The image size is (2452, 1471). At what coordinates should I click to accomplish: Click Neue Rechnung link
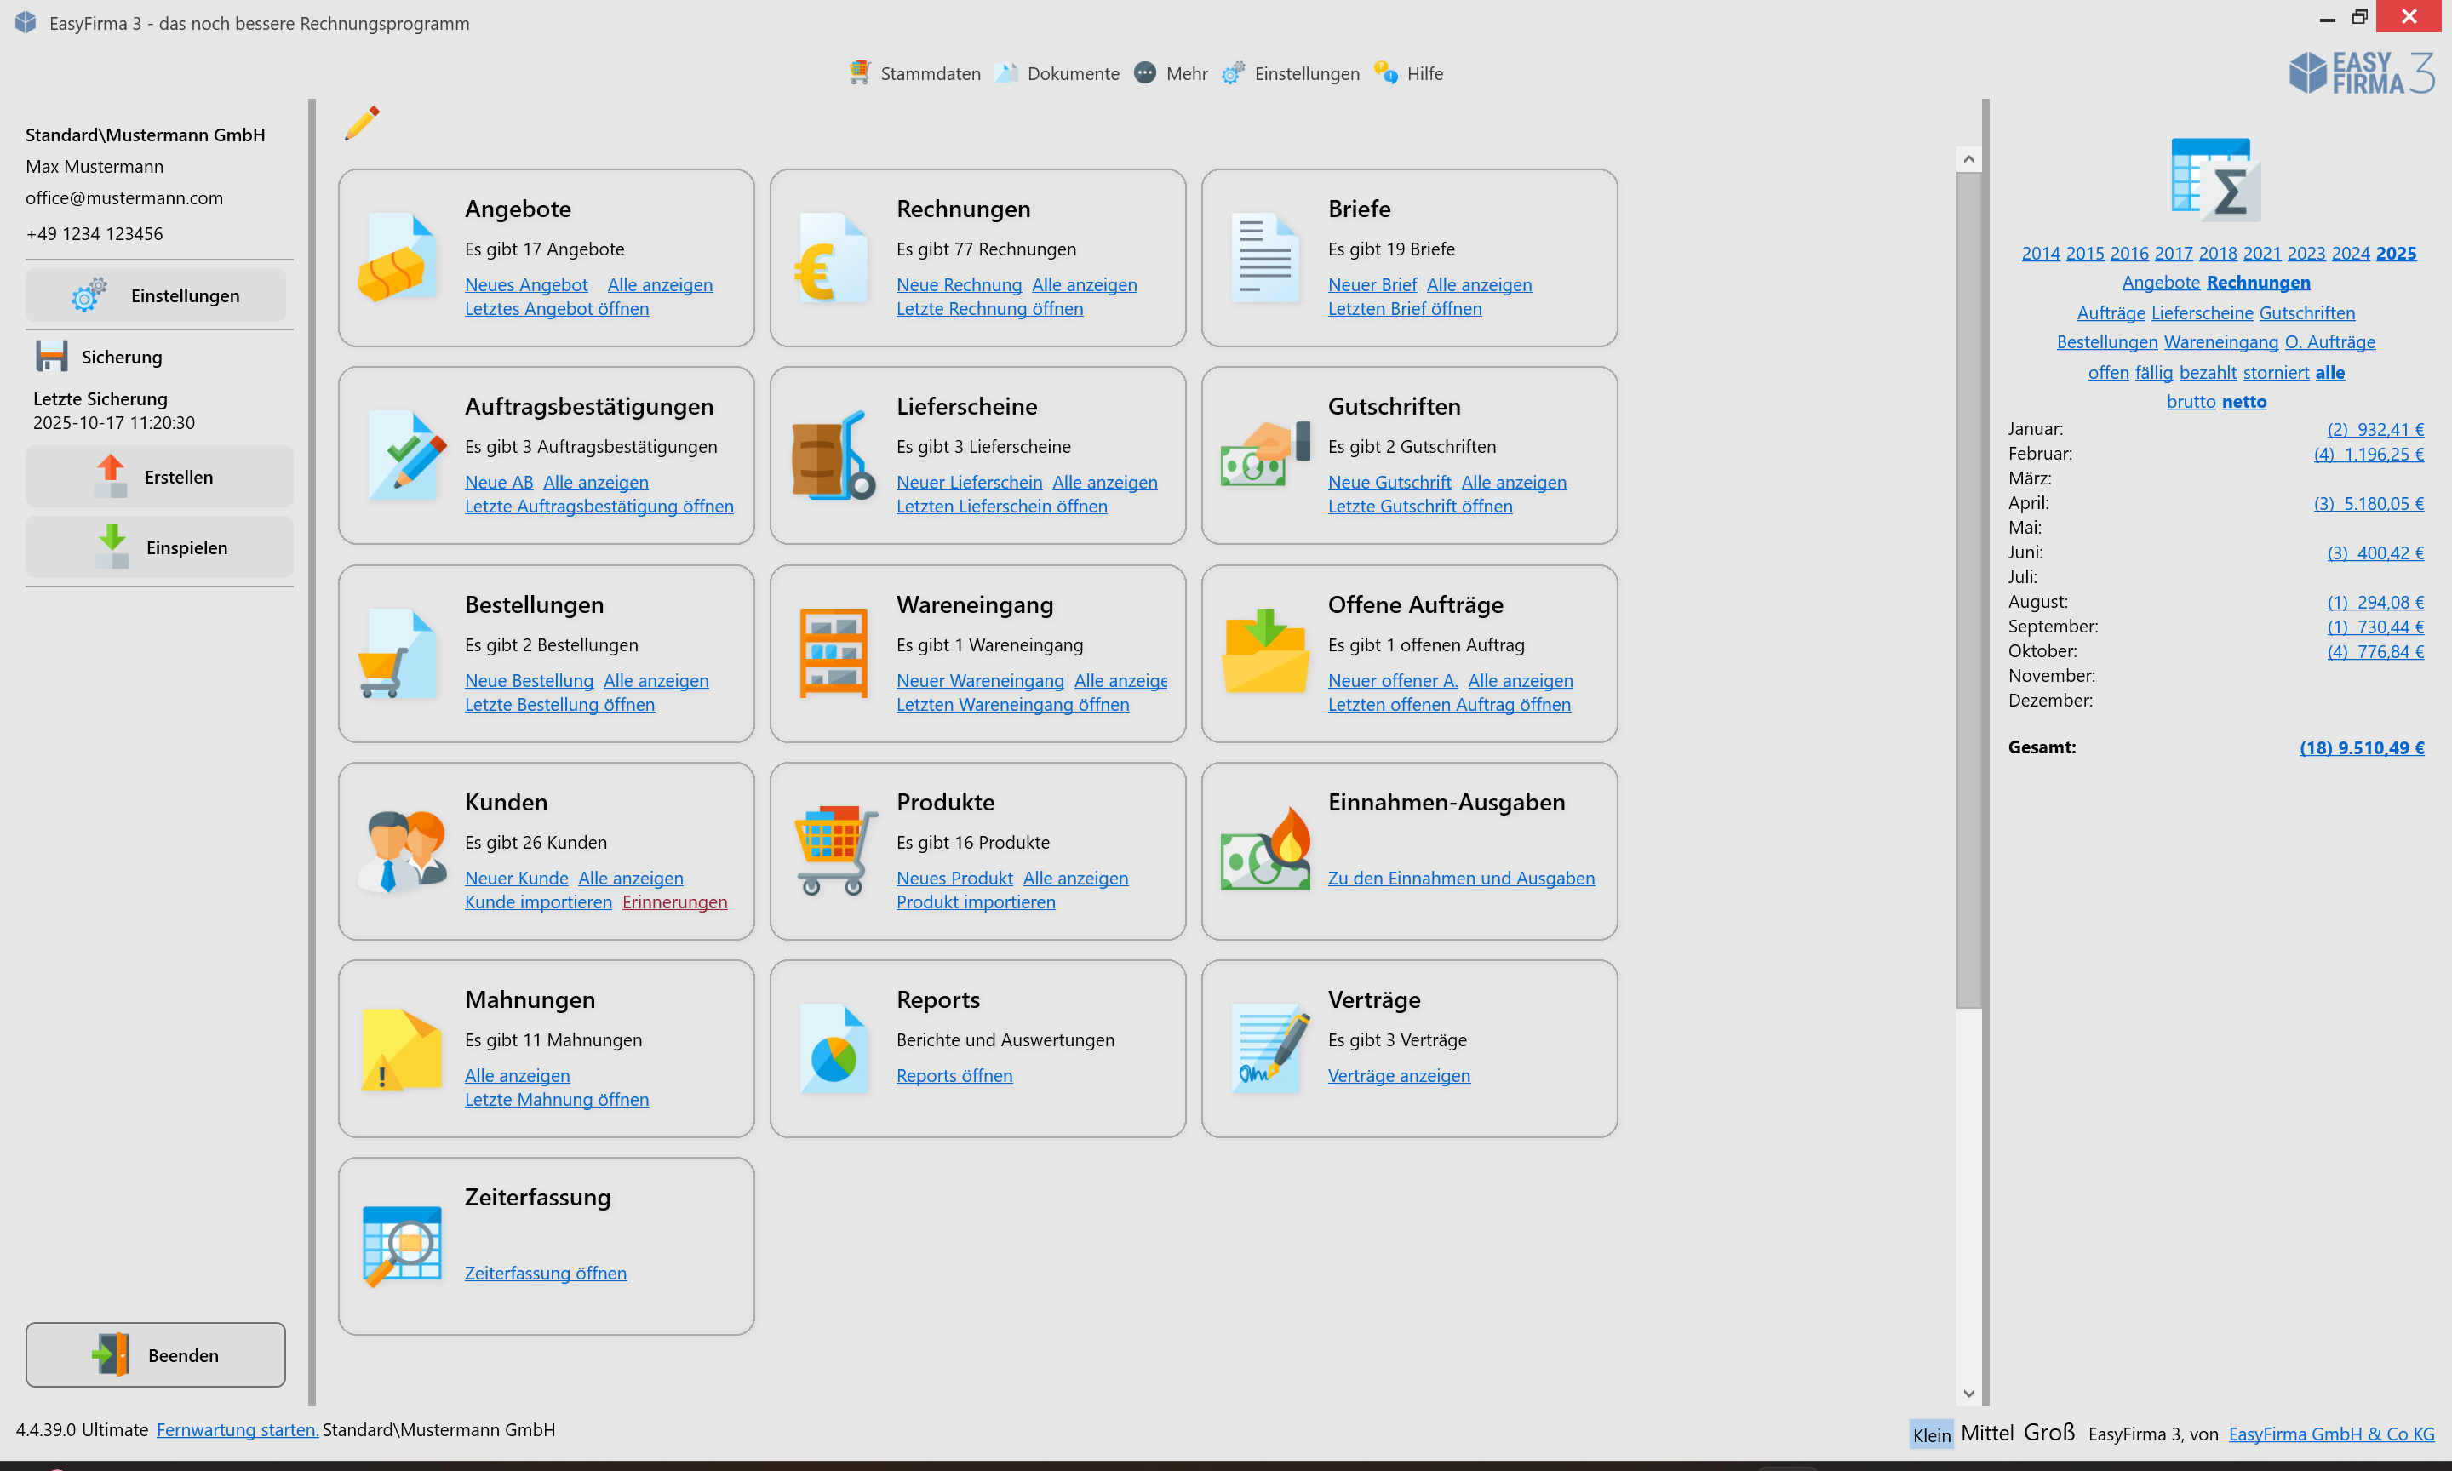pyautogui.click(x=958, y=285)
